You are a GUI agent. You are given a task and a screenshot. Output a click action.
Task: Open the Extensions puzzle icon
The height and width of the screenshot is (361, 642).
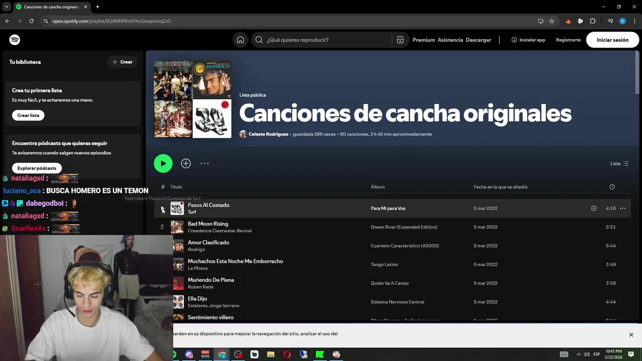[x=592, y=21]
